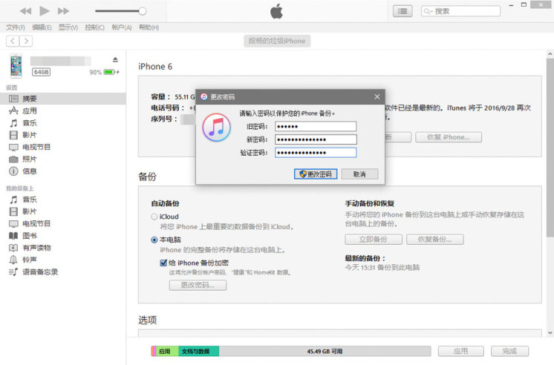This screenshot has width=554, height=365.
Task: Click the music note icon under 设置
Action: click(13, 123)
